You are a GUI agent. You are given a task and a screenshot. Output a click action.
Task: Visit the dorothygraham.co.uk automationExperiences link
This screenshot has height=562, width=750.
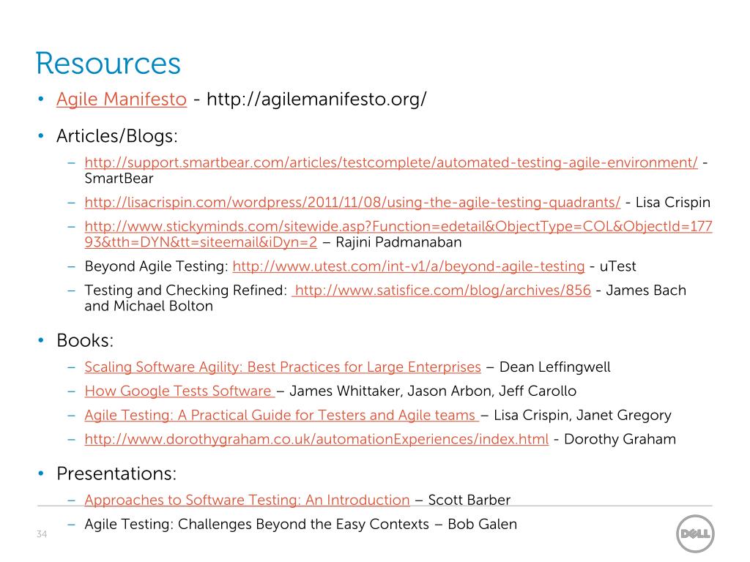316,439
